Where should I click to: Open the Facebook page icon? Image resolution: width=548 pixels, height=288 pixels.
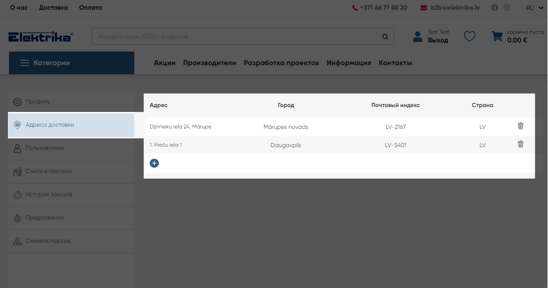click(x=494, y=8)
